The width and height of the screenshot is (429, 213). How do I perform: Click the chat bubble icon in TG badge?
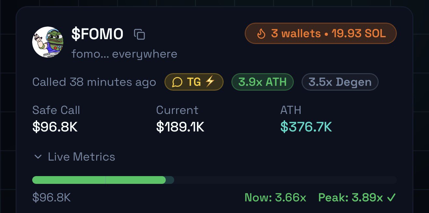(x=177, y=82)
